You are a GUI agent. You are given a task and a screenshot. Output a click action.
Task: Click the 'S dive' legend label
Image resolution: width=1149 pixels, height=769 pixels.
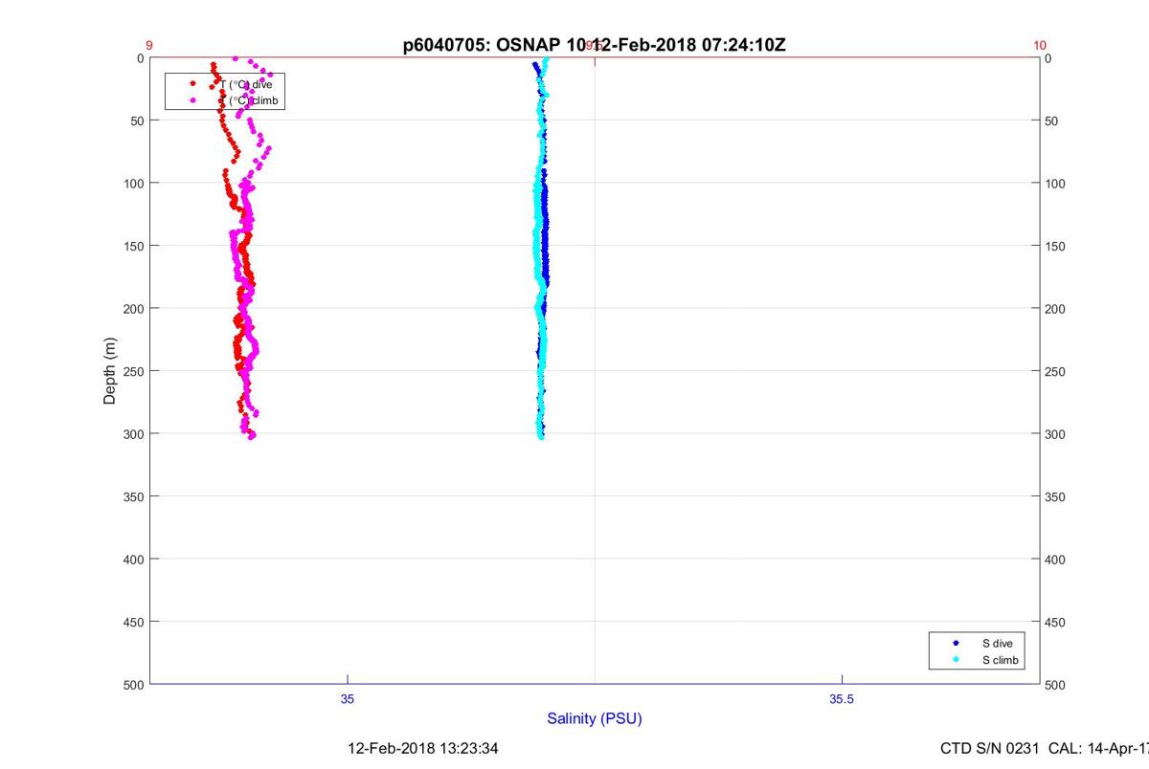pos(997,644)
